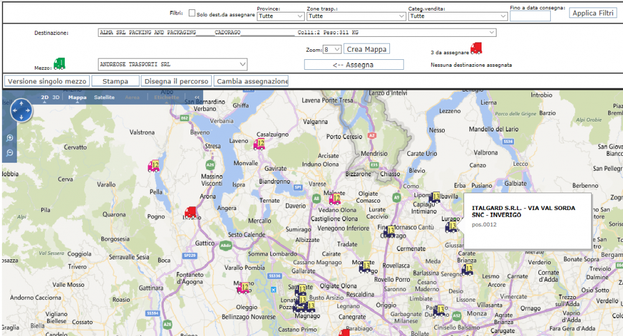Click the red truck da assegnare icon
This screenshot has height=336, width=623.
(x=476, y=49)
